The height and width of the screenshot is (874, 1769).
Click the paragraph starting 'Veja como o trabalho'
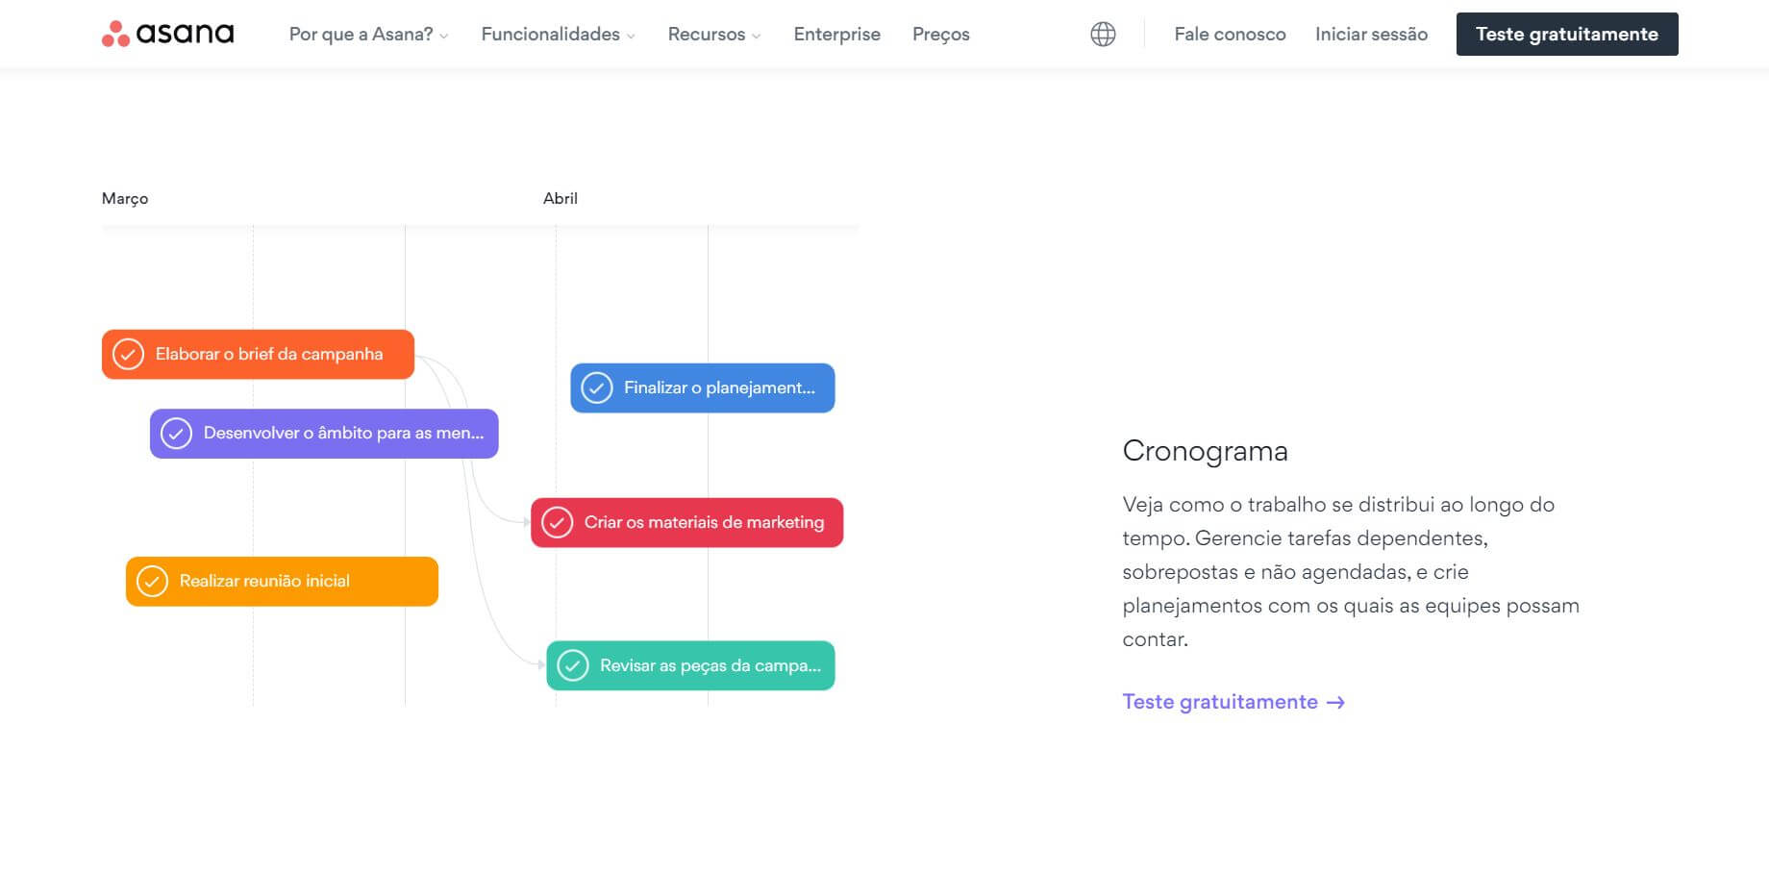1351,571
